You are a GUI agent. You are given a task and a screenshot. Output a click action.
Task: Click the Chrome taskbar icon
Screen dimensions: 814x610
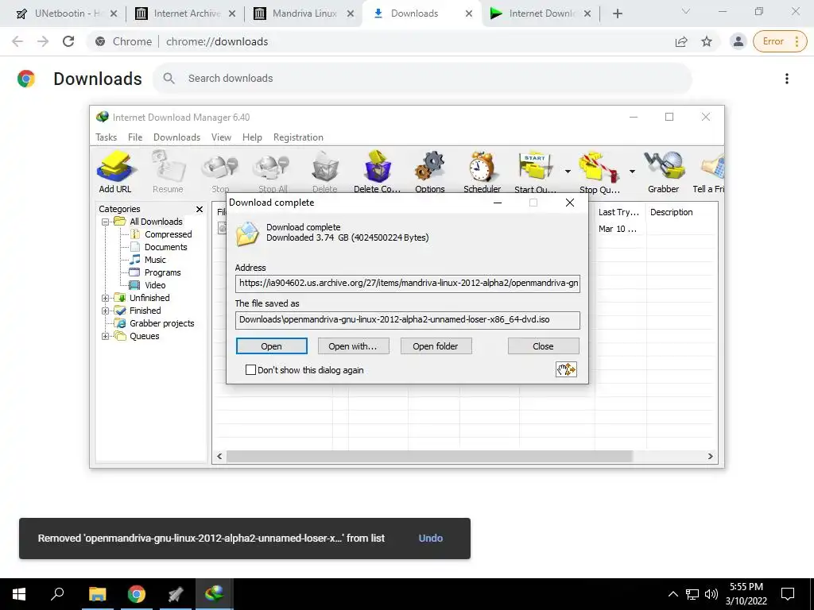137,594
